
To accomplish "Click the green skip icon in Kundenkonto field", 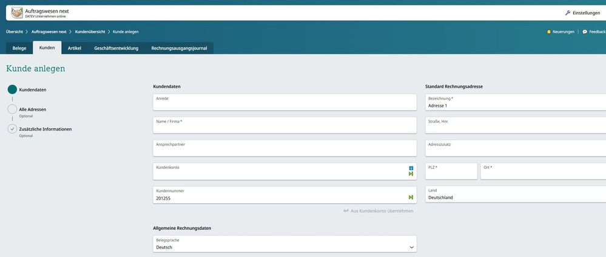I will pos(411,174).
